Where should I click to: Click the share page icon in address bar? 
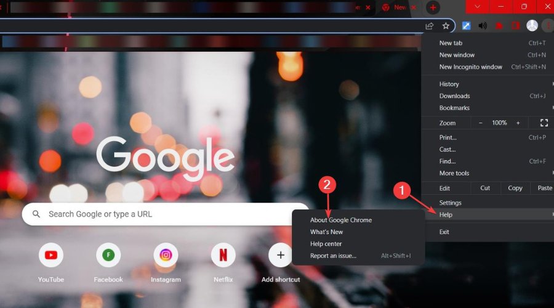(429, 26)
